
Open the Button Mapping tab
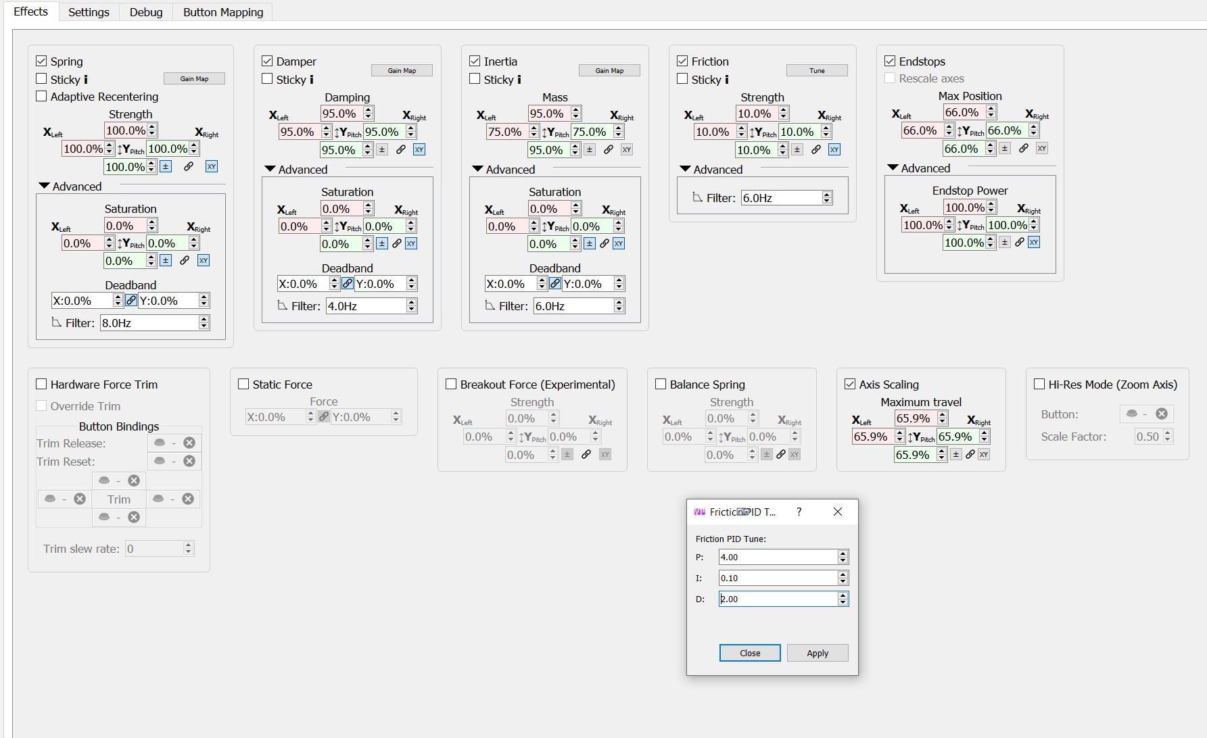[223, 12]
